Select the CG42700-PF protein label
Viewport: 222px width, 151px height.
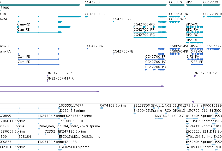pos(155,57)
